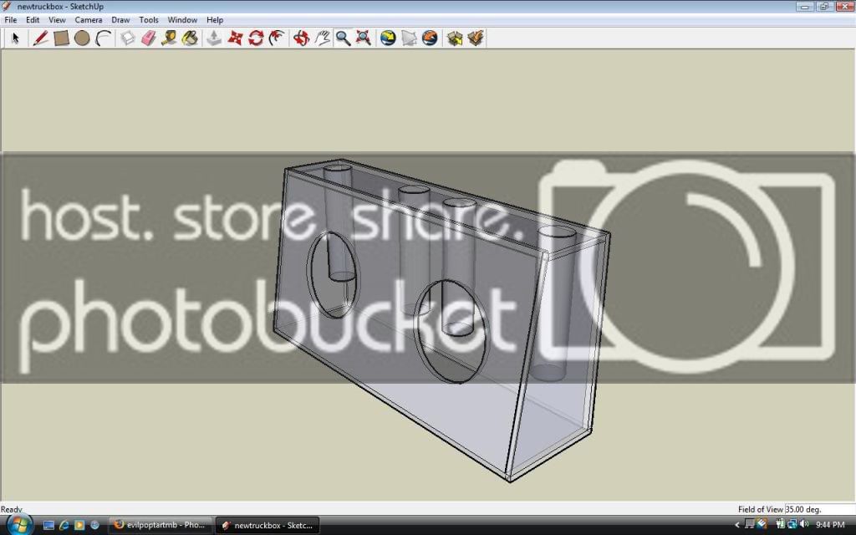Expand hidden system tray icons arrow
This screenshot has width=856, height=535.
[737, 525]
